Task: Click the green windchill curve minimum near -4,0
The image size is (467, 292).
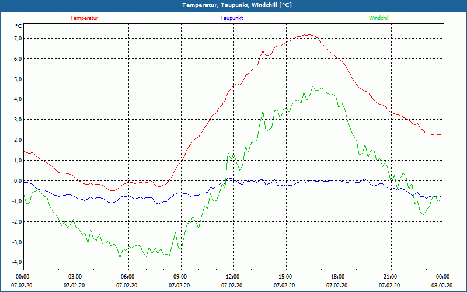Action: (x=120, y=258)
